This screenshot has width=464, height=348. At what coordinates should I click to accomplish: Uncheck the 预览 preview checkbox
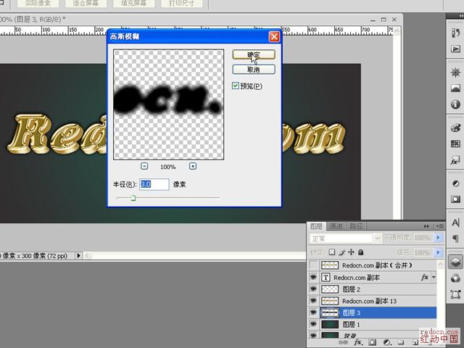pos(236,86)
